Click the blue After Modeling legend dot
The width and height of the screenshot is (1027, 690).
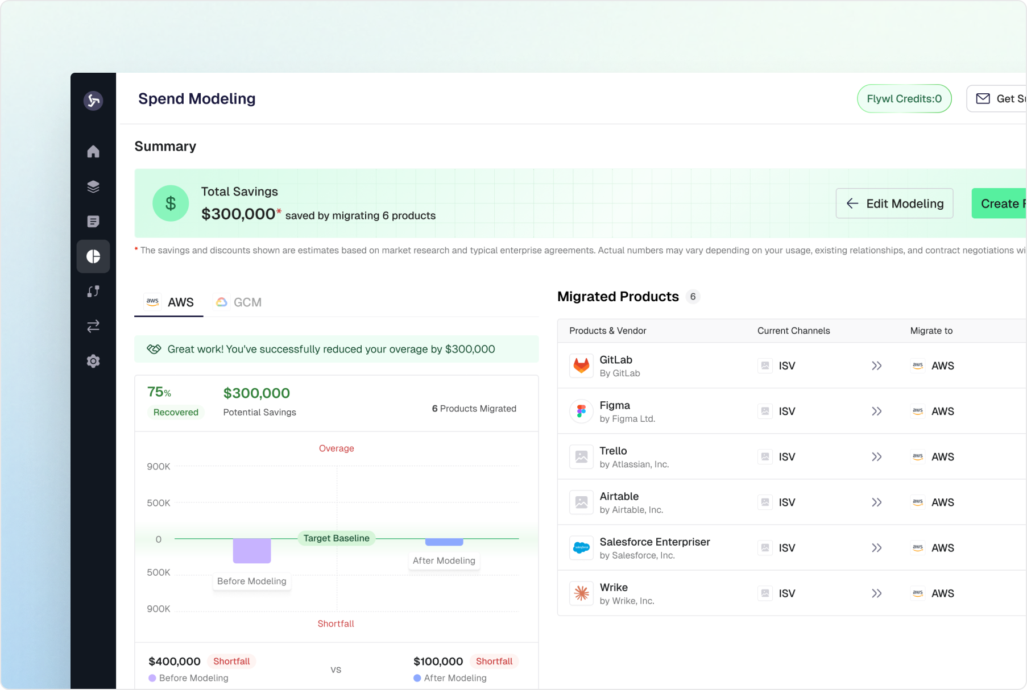[x=417, y=678]
